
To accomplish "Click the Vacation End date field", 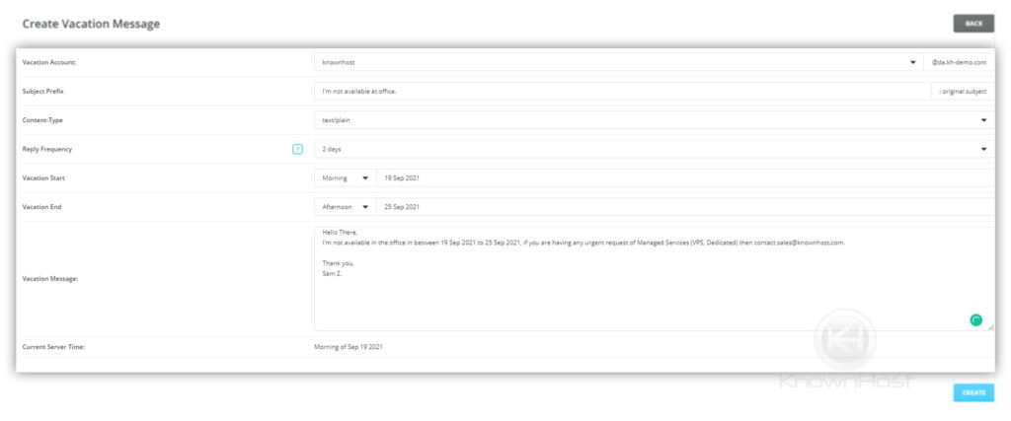I will click(x=685, y=207).
